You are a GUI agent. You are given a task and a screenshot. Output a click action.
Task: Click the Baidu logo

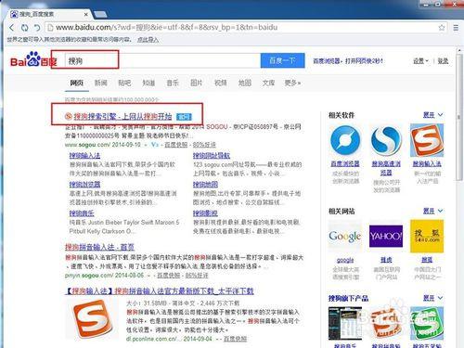tap(33, 59)
